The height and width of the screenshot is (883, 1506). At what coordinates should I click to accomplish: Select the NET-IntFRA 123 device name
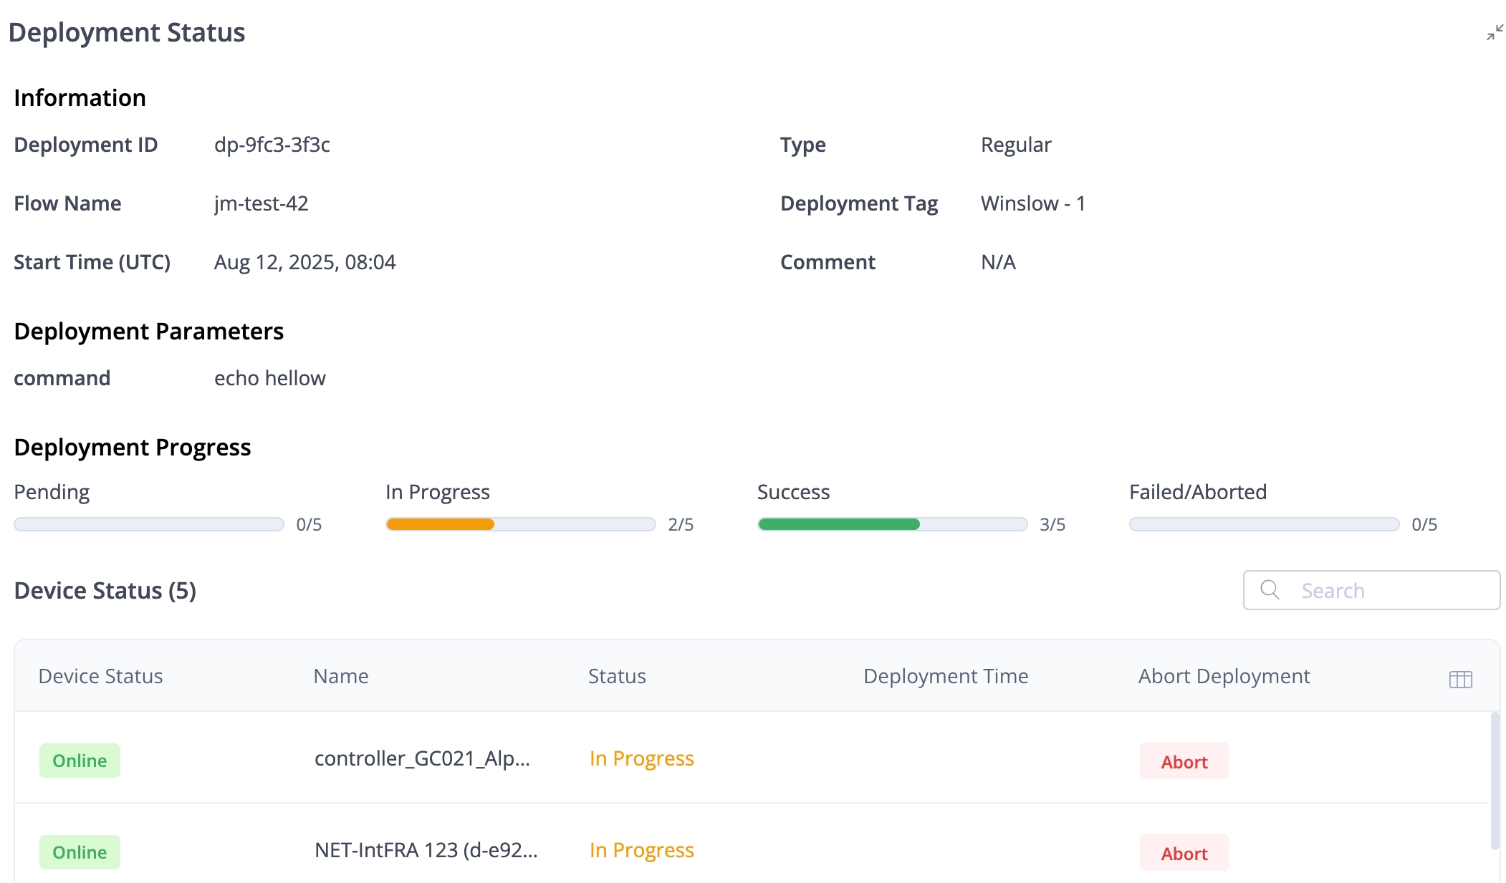coord(426,850)
